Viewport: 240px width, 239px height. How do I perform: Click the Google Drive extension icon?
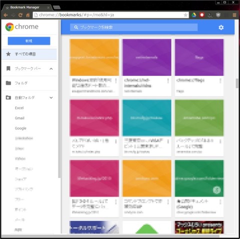(x=194, y=15)
